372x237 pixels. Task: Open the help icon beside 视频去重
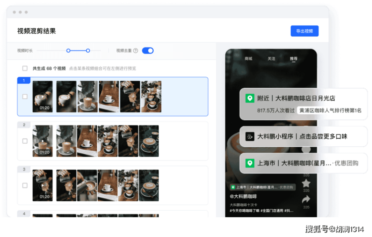click(x=135, y=51)
